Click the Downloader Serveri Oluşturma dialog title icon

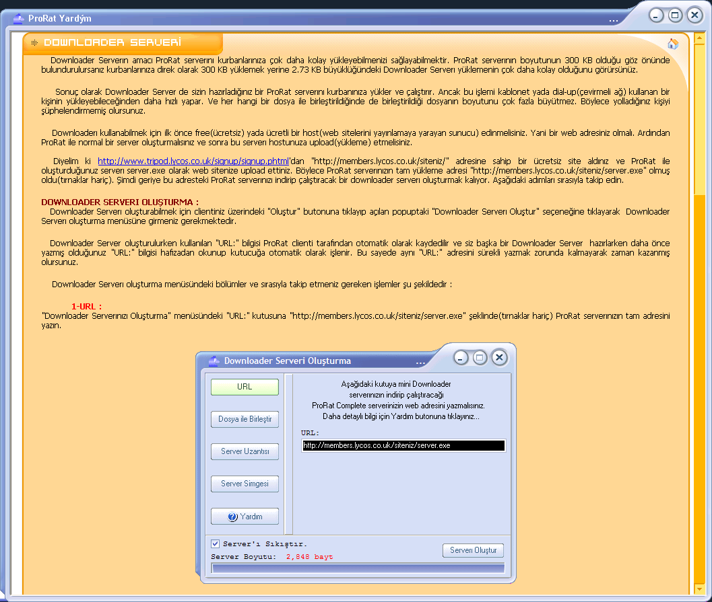(214, 361)
